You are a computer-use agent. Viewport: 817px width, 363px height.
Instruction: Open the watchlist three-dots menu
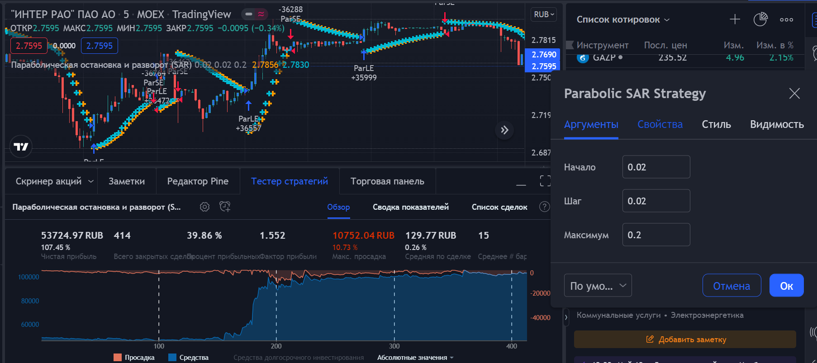[786, 19]
